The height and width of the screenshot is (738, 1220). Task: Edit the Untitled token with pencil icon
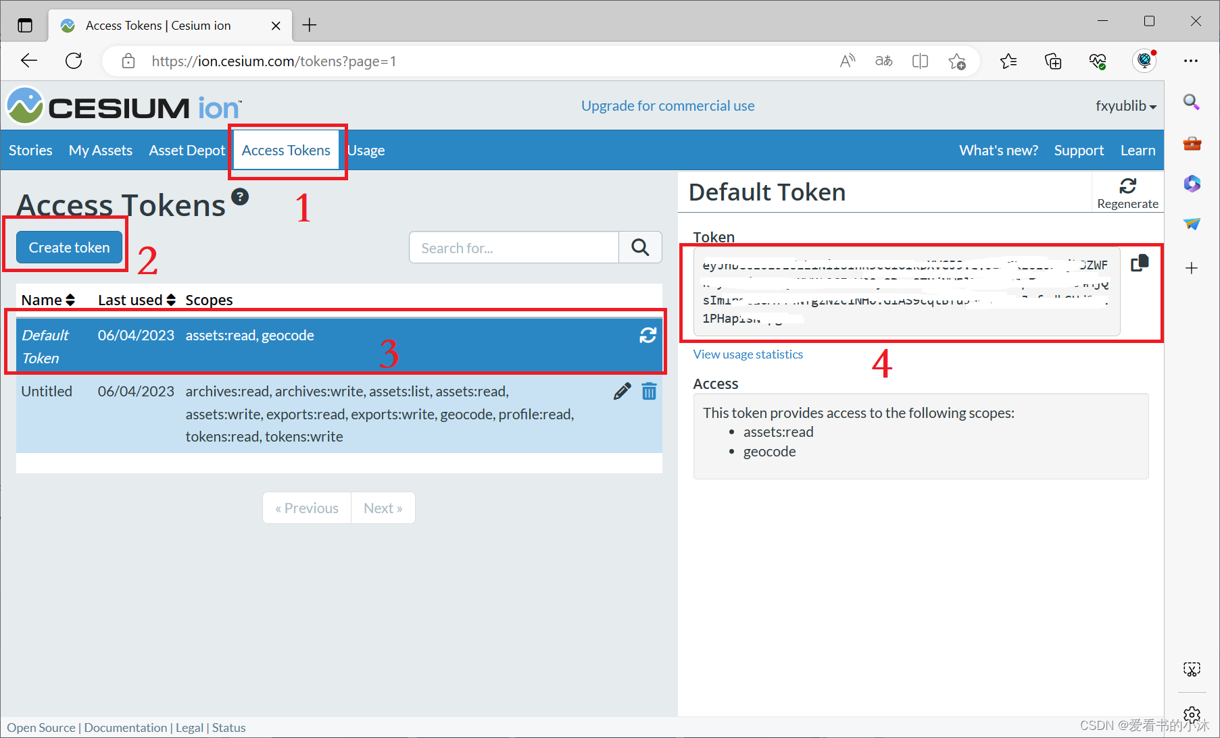[x=622, y=392]
